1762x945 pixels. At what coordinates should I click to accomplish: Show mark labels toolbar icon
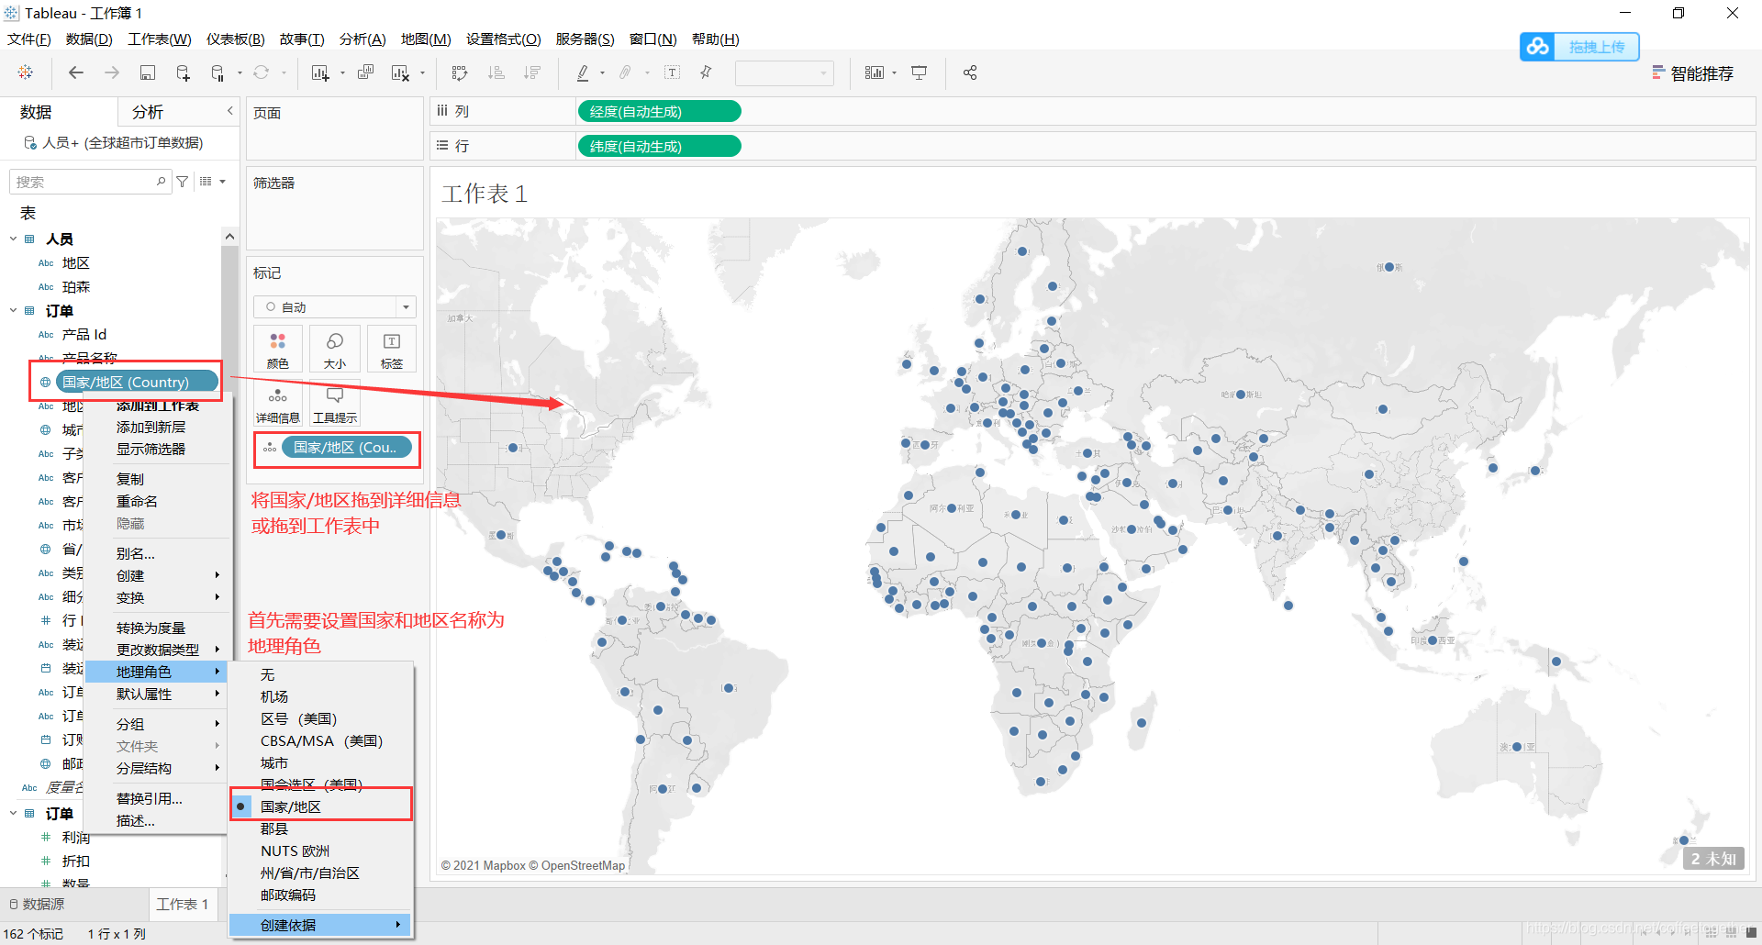[673, 72]
